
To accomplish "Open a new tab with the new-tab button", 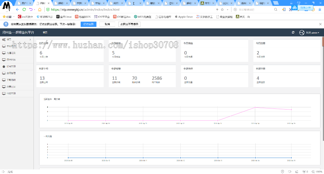I will tap(276, 3).
